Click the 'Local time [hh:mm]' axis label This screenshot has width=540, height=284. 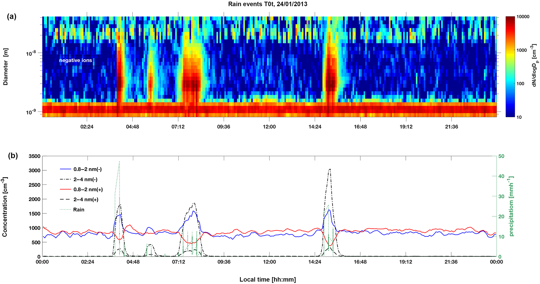point(268,280)
